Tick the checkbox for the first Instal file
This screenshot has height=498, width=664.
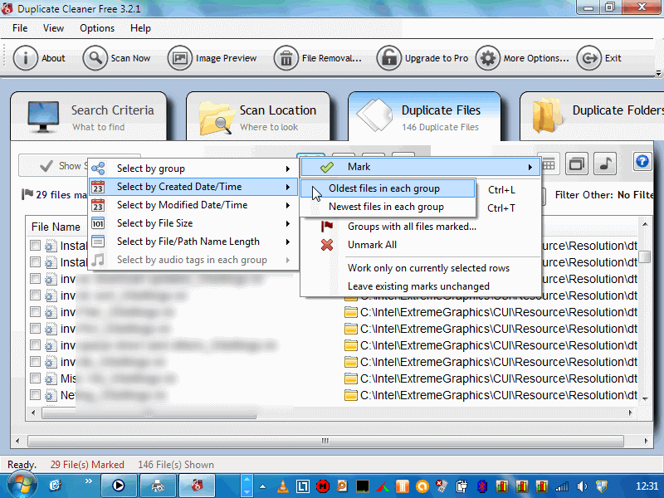pyautogui.click(x=35, y=247)
